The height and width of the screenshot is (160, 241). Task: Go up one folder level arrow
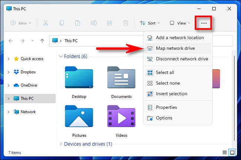pyautogui.click(x=42, y=41)
